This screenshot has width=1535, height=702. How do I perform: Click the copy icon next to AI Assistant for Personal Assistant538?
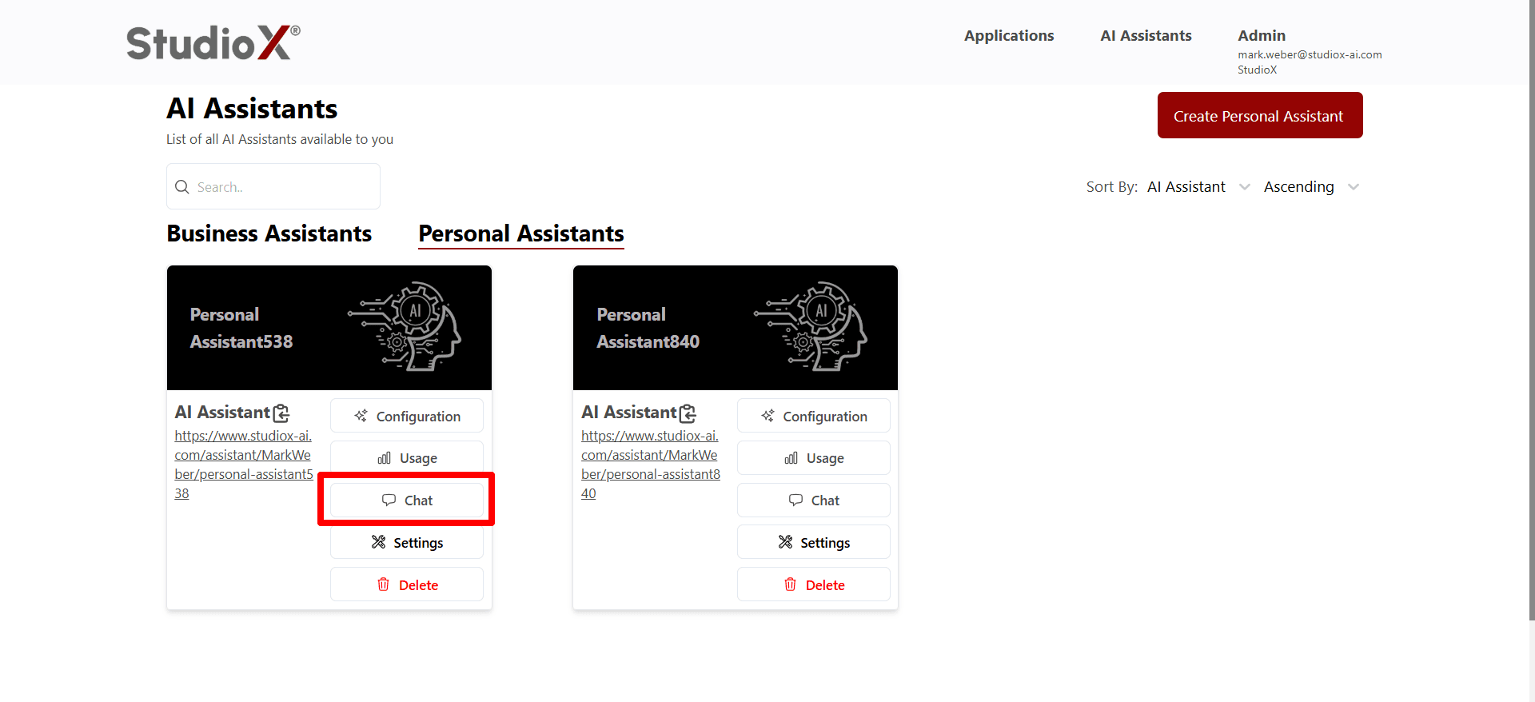pyautogui.click(x=281, y=413)
